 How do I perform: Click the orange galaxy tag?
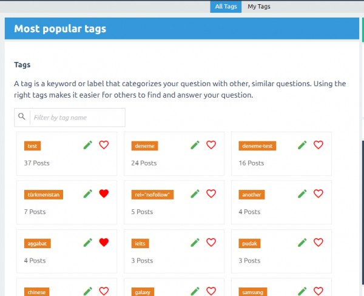point(143,292)
